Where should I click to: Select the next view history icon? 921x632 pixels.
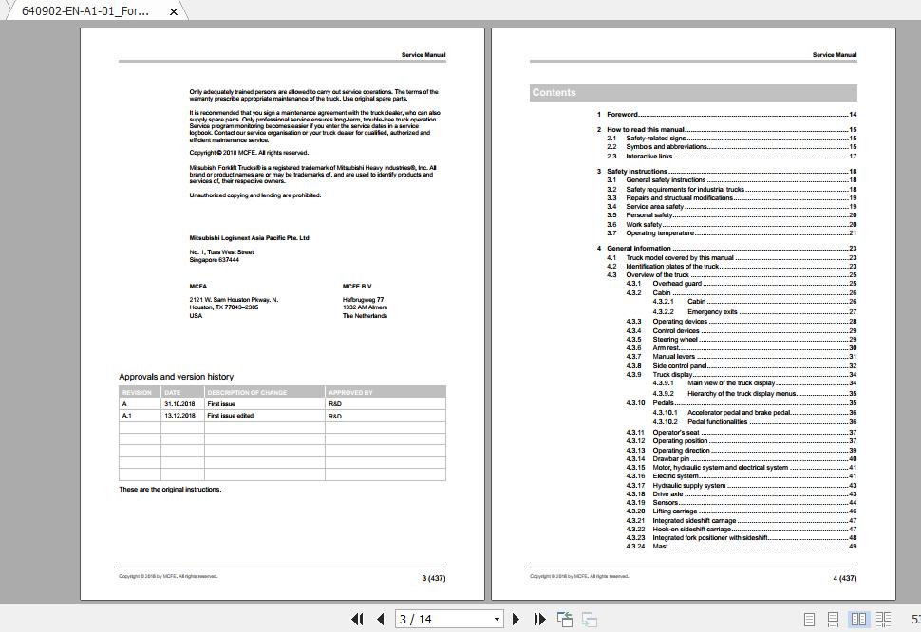[x=588, y=619]
